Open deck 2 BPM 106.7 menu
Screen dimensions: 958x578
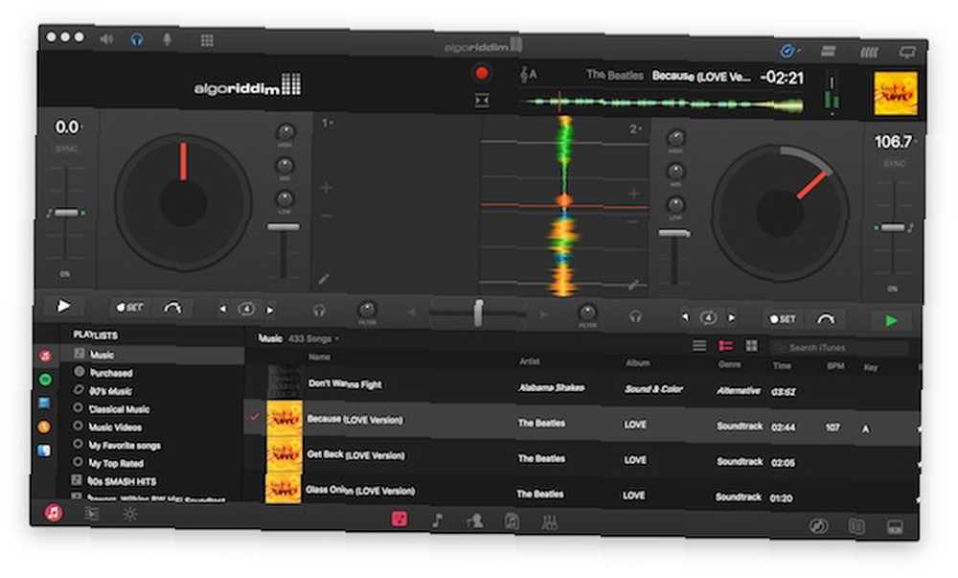pos(894,143)
